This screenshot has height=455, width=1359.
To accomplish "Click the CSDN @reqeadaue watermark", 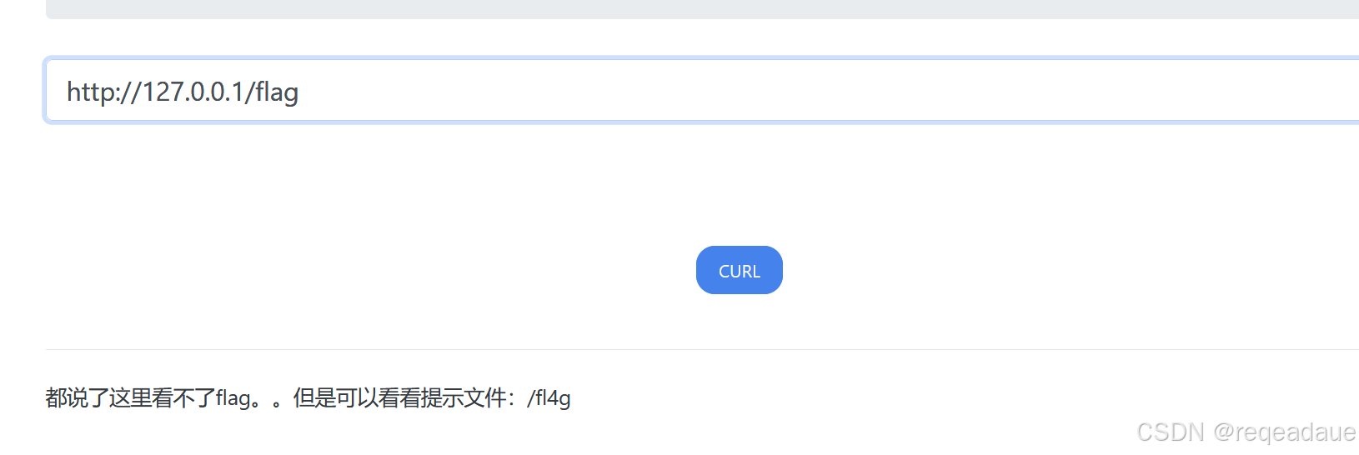I will (1246, 432).
